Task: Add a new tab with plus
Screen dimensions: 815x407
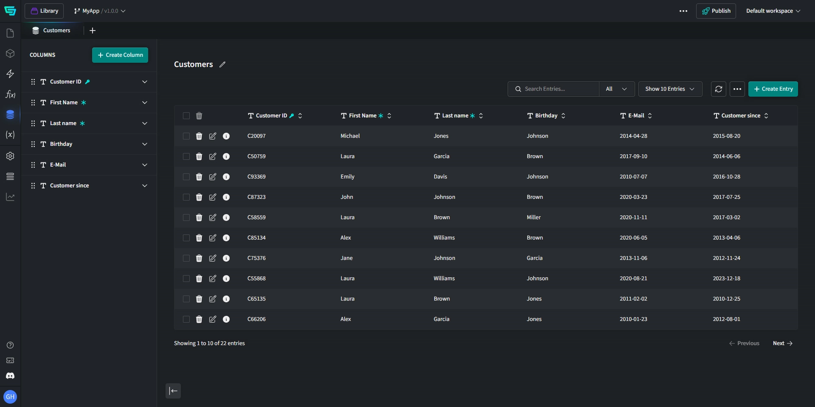Action: (93, 31)
